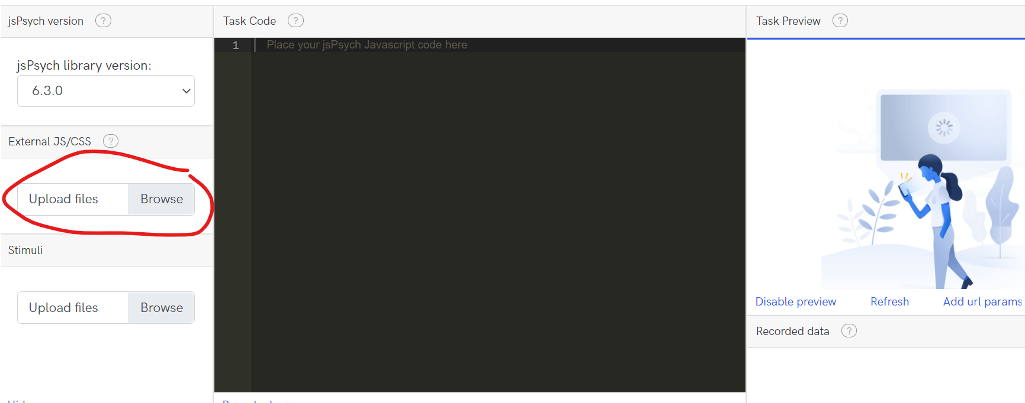This screenshot has width=1025, height=403.
Task: Open help icon beside External JS/CSS
Action: [111, 141]
